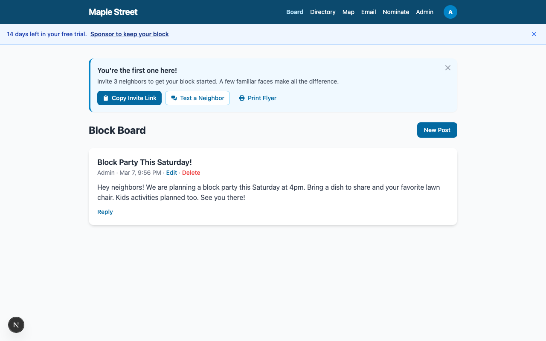
Task: Open the Next.js dev tools badge
Action: coord(16,325)
